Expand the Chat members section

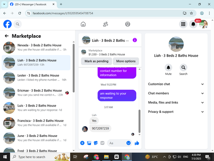(176, 93)
